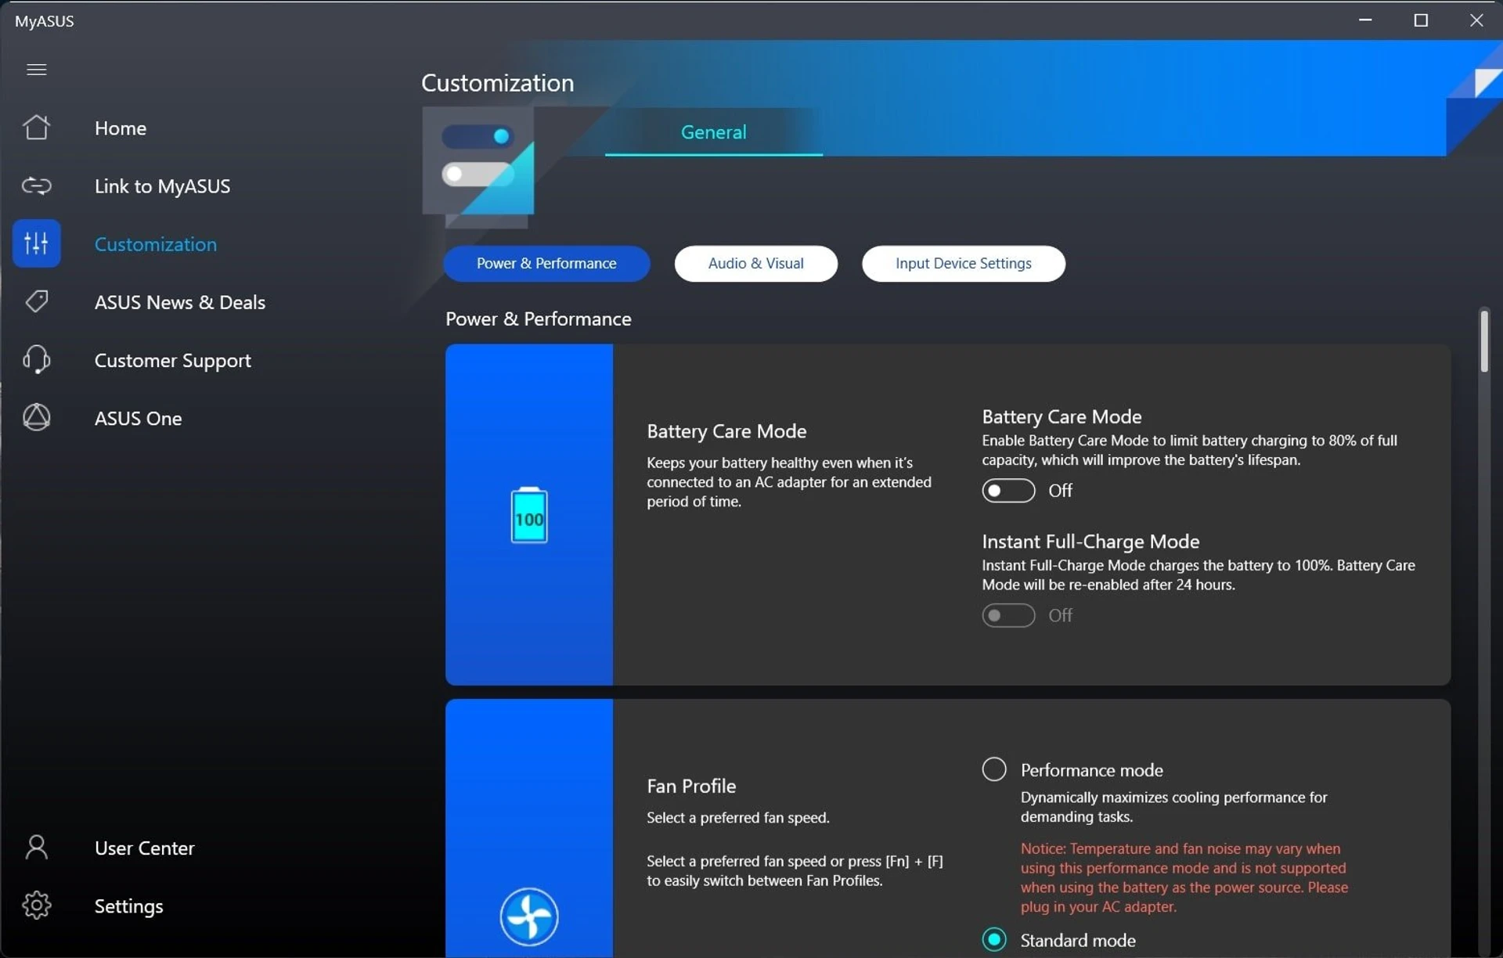
Task: Click the Customer Support headset icon
Action: click(x=36, y=360)
